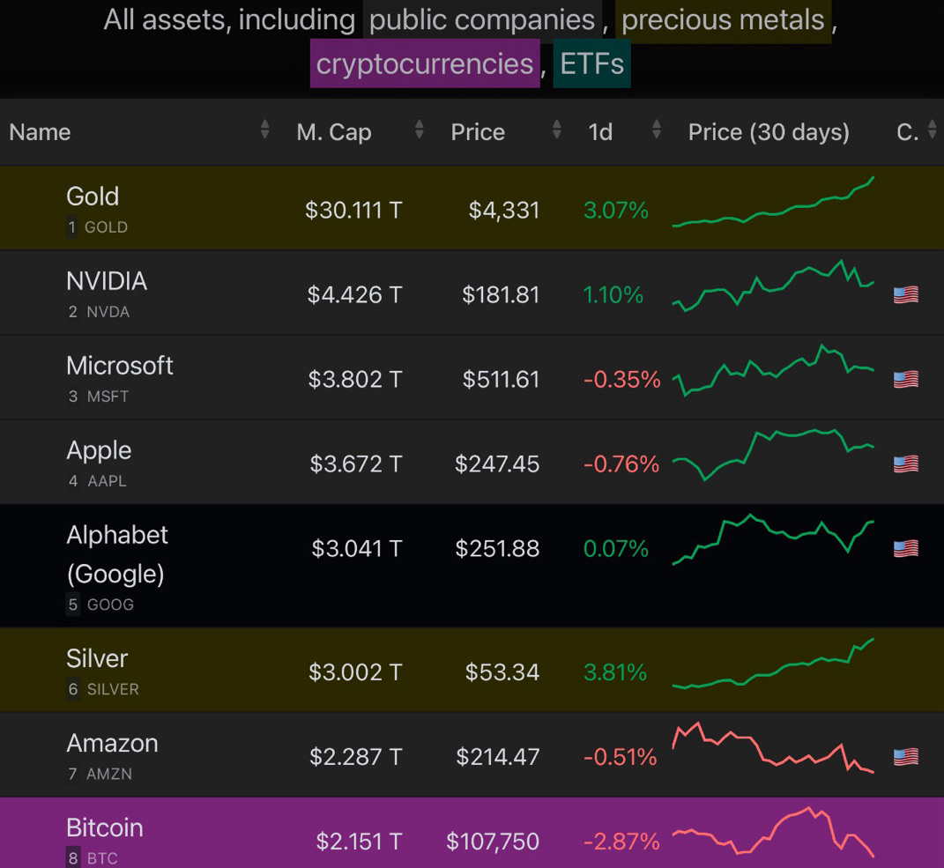
Task: Open Bitcoin's 30-day price chart
Action: (773, 831)
